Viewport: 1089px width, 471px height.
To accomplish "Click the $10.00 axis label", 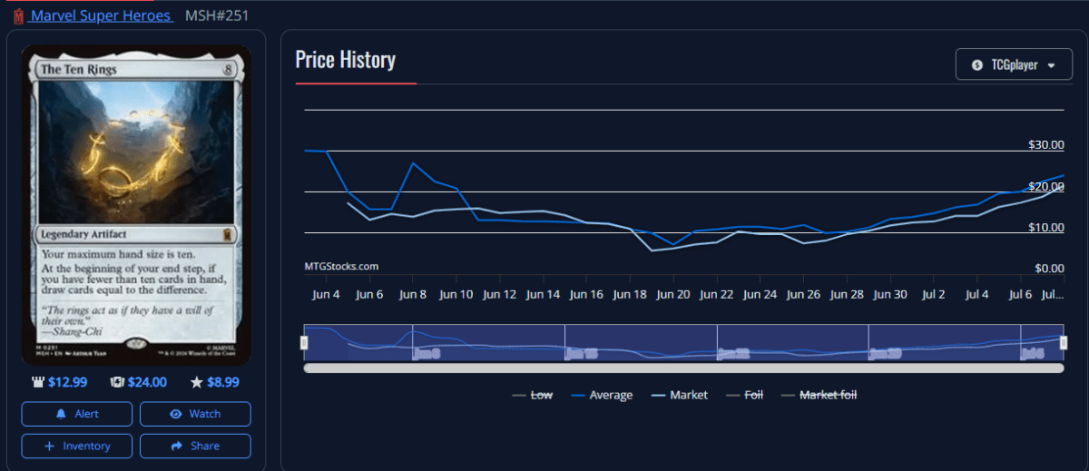I will point(1046,228).
